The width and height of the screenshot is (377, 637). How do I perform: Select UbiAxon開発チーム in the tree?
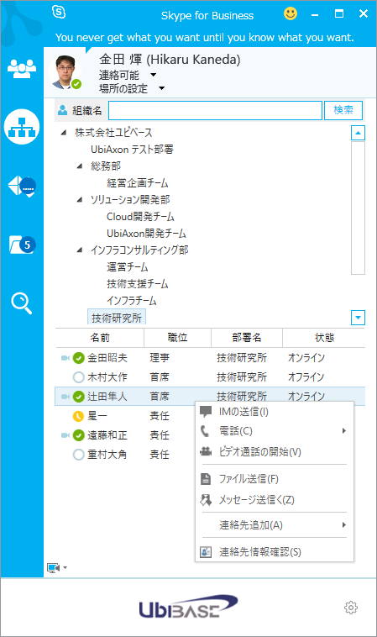146,233
